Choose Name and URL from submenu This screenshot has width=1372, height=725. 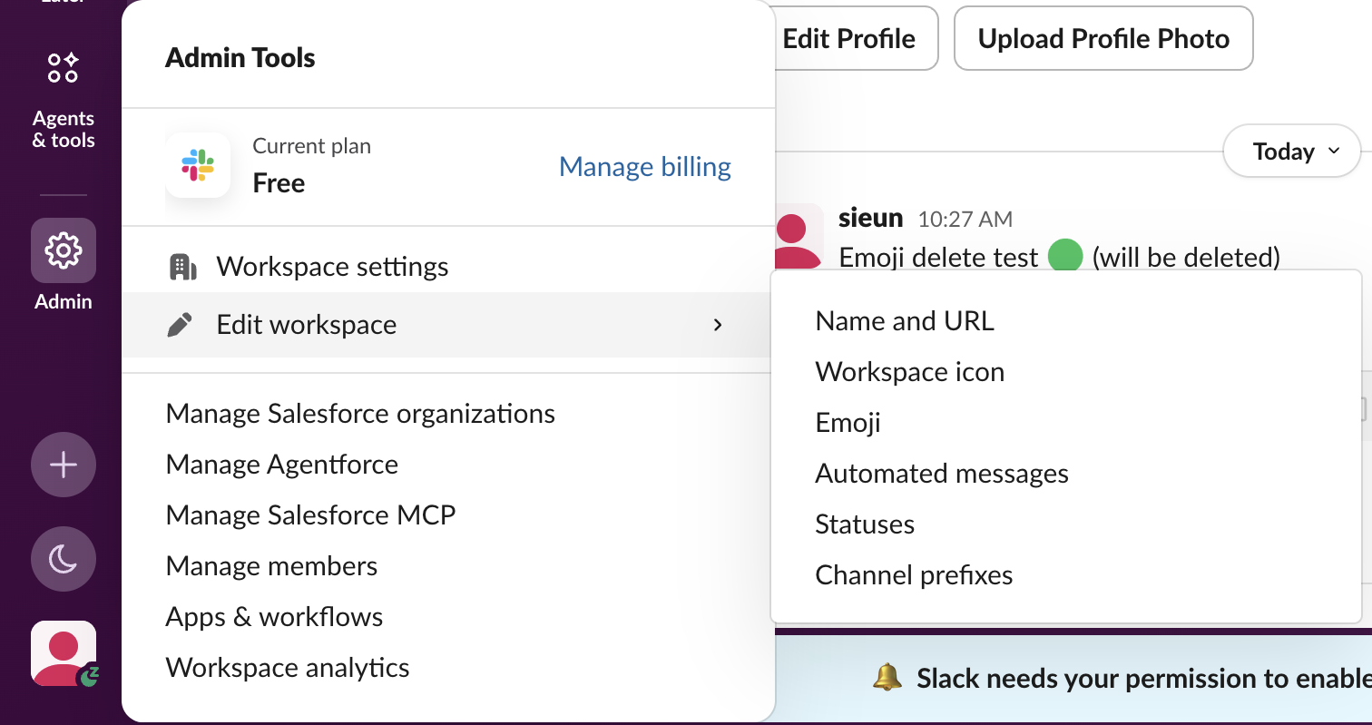coord(1065,321)
